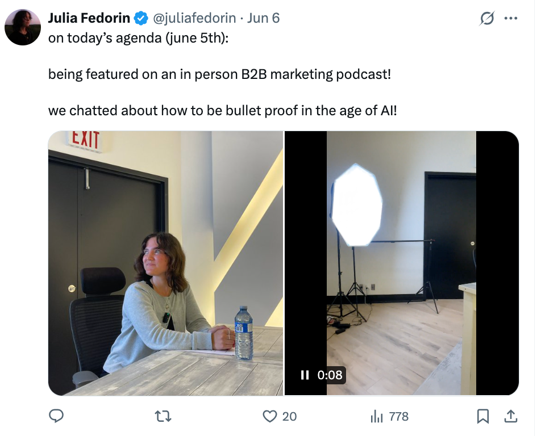The height and width of the screenshot is (436, 541).
Task: Open the Jun 6 post timestamp
Action: click(x=264, y=18)
